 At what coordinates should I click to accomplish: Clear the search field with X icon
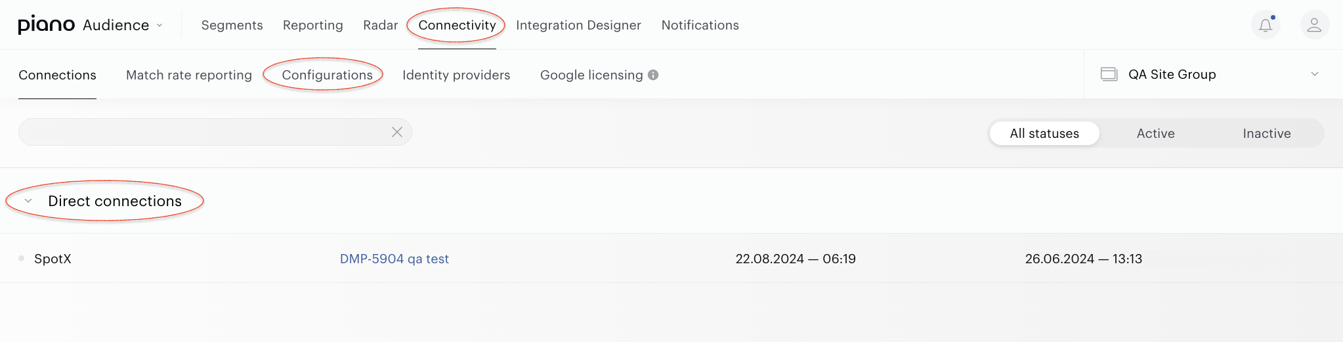click(x=397, y=132)
